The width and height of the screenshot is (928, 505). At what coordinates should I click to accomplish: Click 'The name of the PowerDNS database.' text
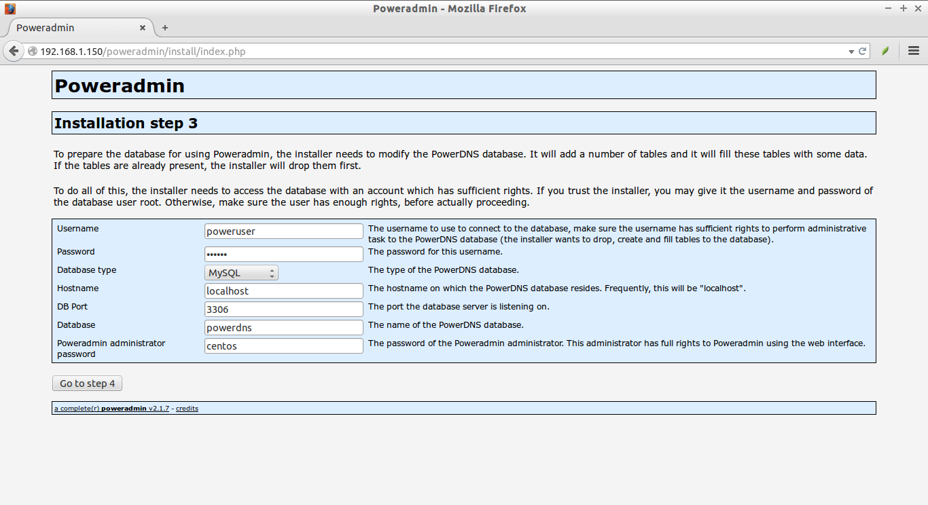pyautogui.click(x=446, y=325)
